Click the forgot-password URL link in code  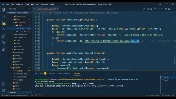(112, 41)
